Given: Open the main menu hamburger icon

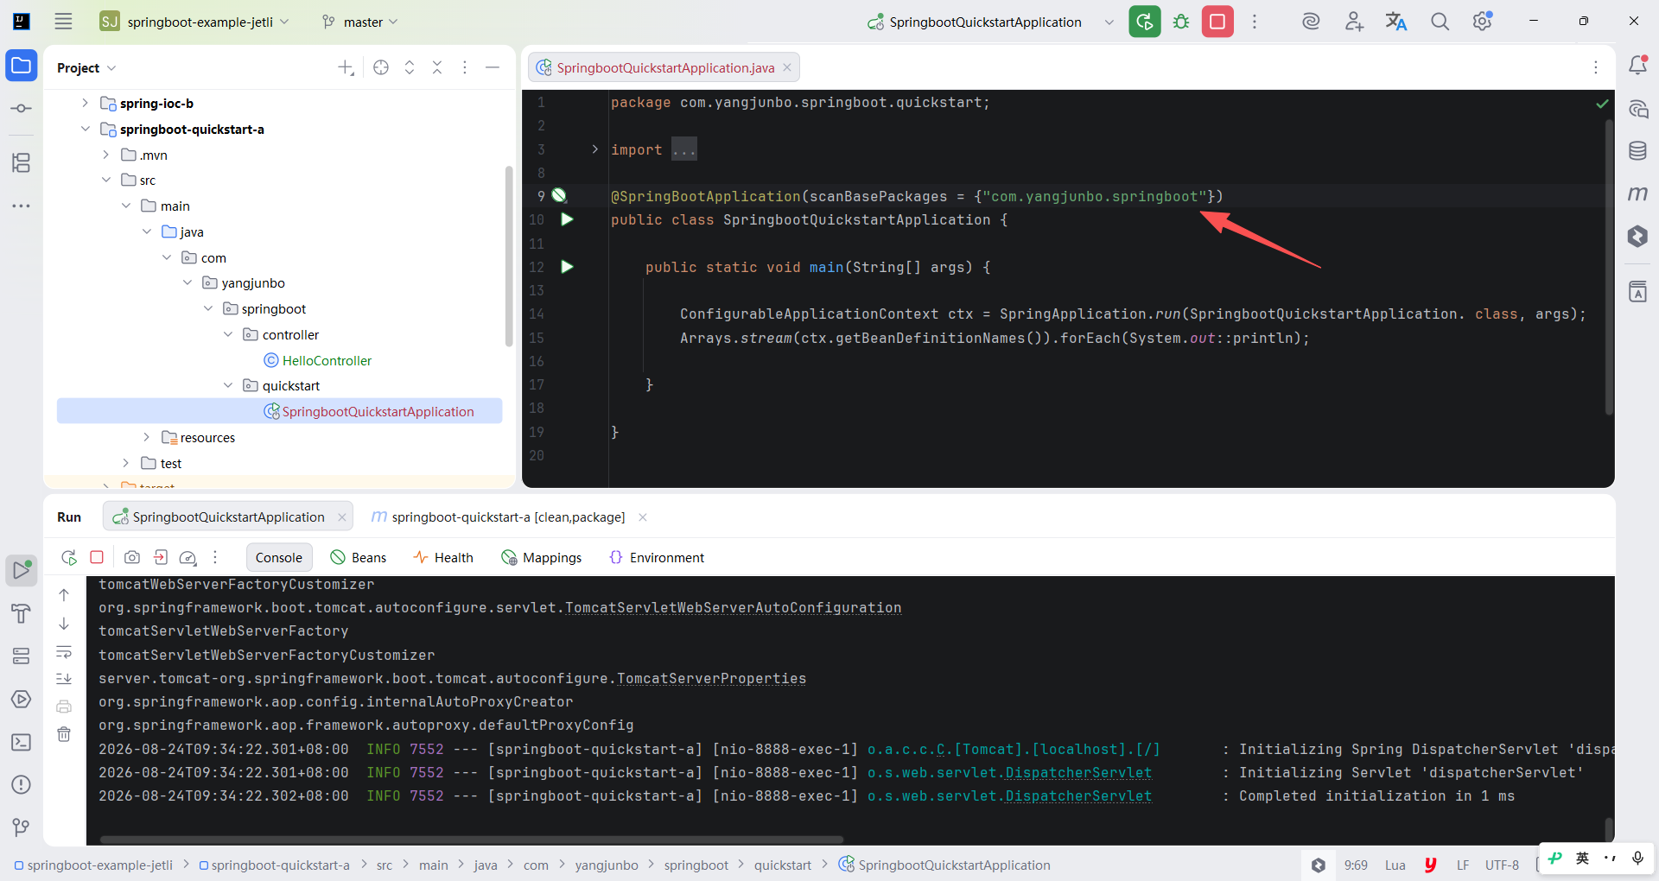Looking at the screenshot, I should pos(63,22).
